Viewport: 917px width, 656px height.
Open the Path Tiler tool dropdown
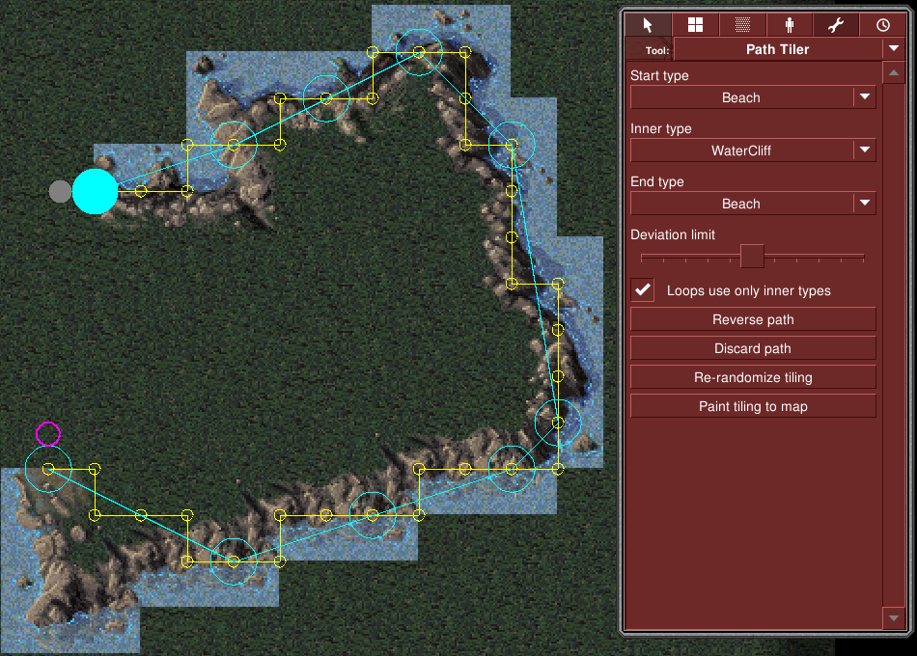tap(894, 49)
